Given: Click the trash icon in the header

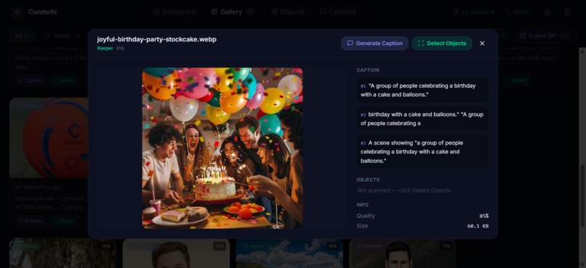Looking at the screenshot, I should click(x=567, y=12).
